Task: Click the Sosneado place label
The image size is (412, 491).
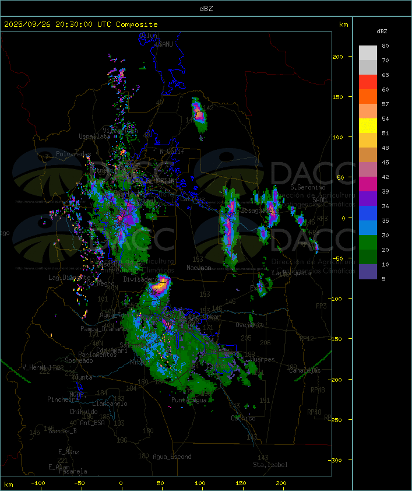Action: coord(79,360)
